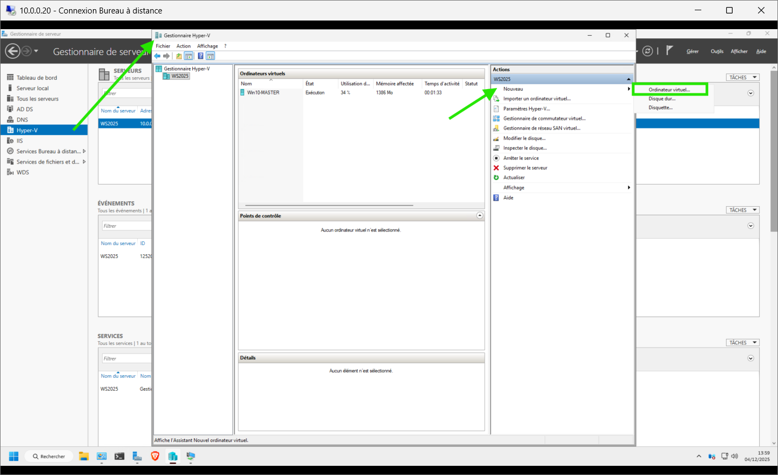Open the Action menu in Hyper-V Manager
This screenshot has height=475, width=778.
183,46
